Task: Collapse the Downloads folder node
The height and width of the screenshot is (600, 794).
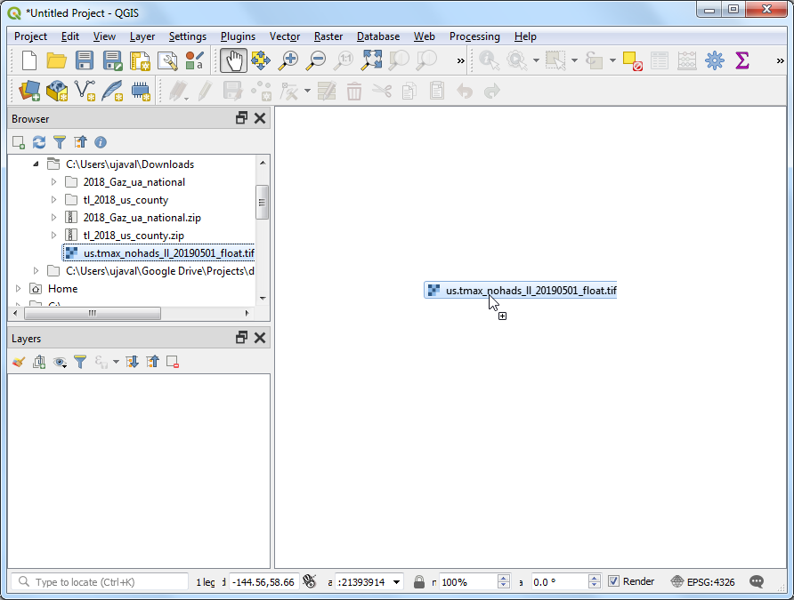Action: [36, 164]
